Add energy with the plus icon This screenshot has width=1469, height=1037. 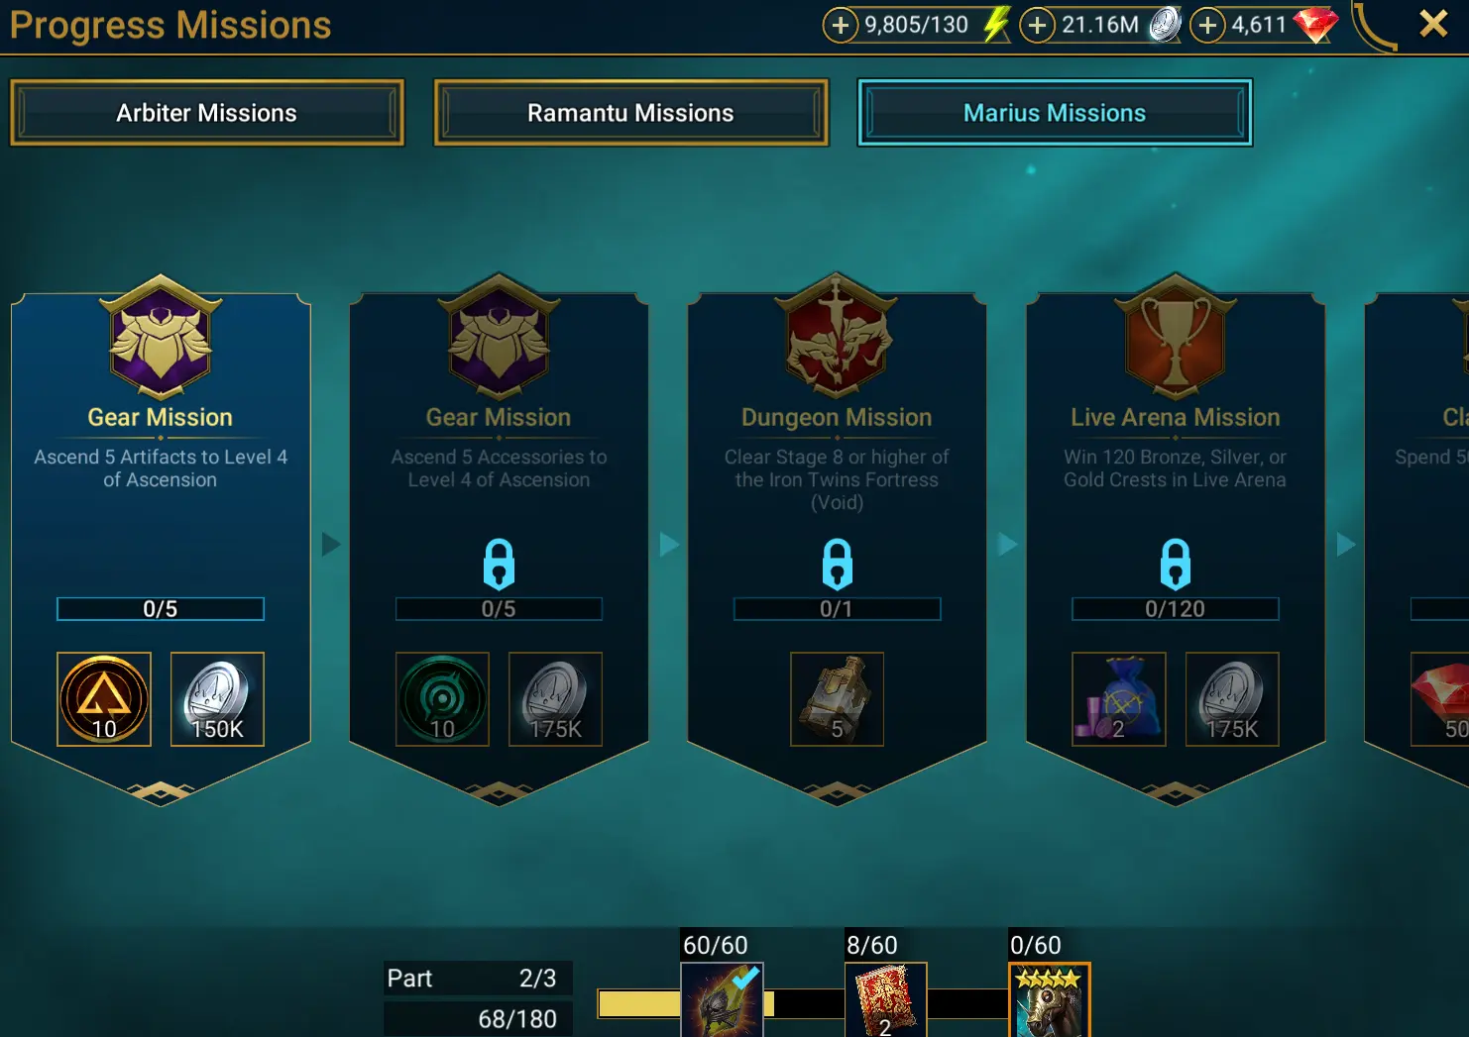coord(840,25)
